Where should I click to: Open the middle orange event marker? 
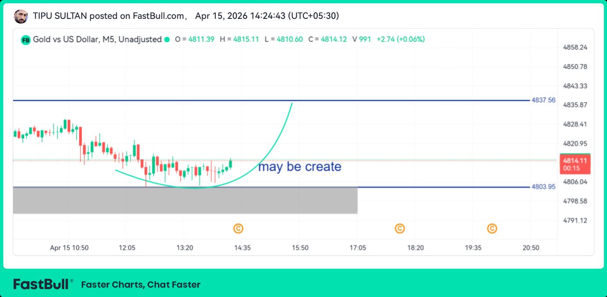(x=399, y=228)
